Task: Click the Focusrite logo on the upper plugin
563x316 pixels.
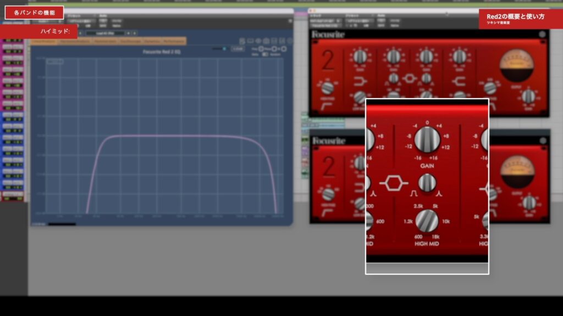Action: (329, 35)
